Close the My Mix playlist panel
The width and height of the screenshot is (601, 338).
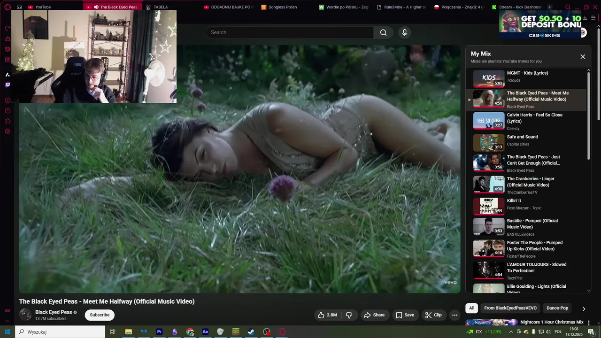(x=583, y=57)
